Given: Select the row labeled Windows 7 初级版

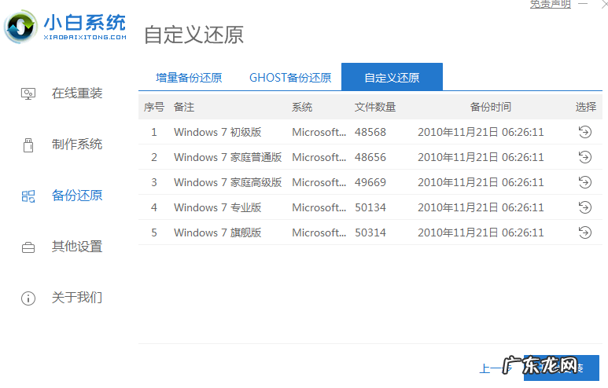Looking at the screenshot, I should tap(370, 132).
